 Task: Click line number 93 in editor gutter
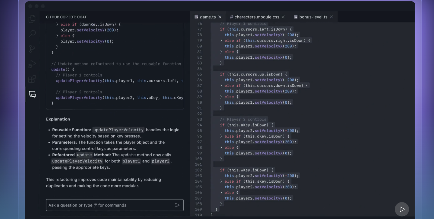[x=199, y=119]
